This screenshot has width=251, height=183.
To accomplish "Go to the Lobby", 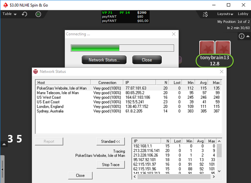I will (243, 14).
